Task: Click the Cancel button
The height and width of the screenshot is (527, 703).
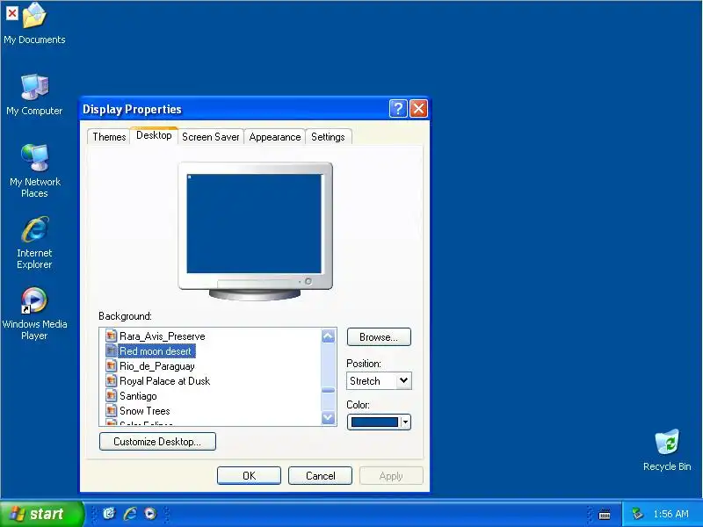Action: coord(320,476)
